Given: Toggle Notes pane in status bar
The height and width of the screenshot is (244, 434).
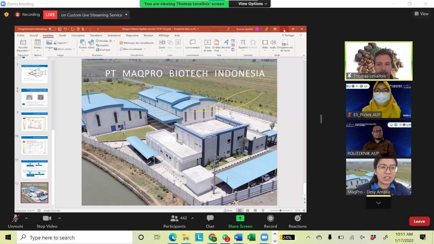Looking at the screenshot, I should point(228,210).
